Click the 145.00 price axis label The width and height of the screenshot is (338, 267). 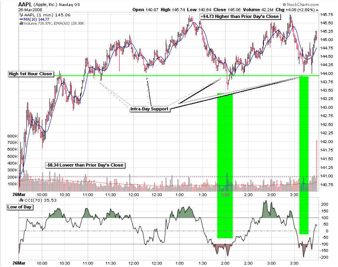326,39
